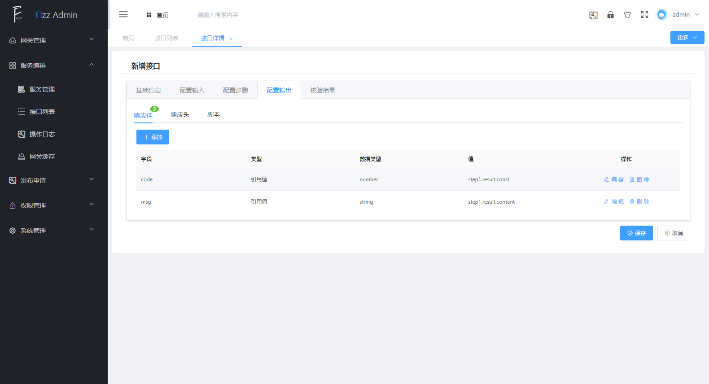This screenshot has height=384, width=709.
Task: Open the theme shirt icon
Action: [627, 15]
